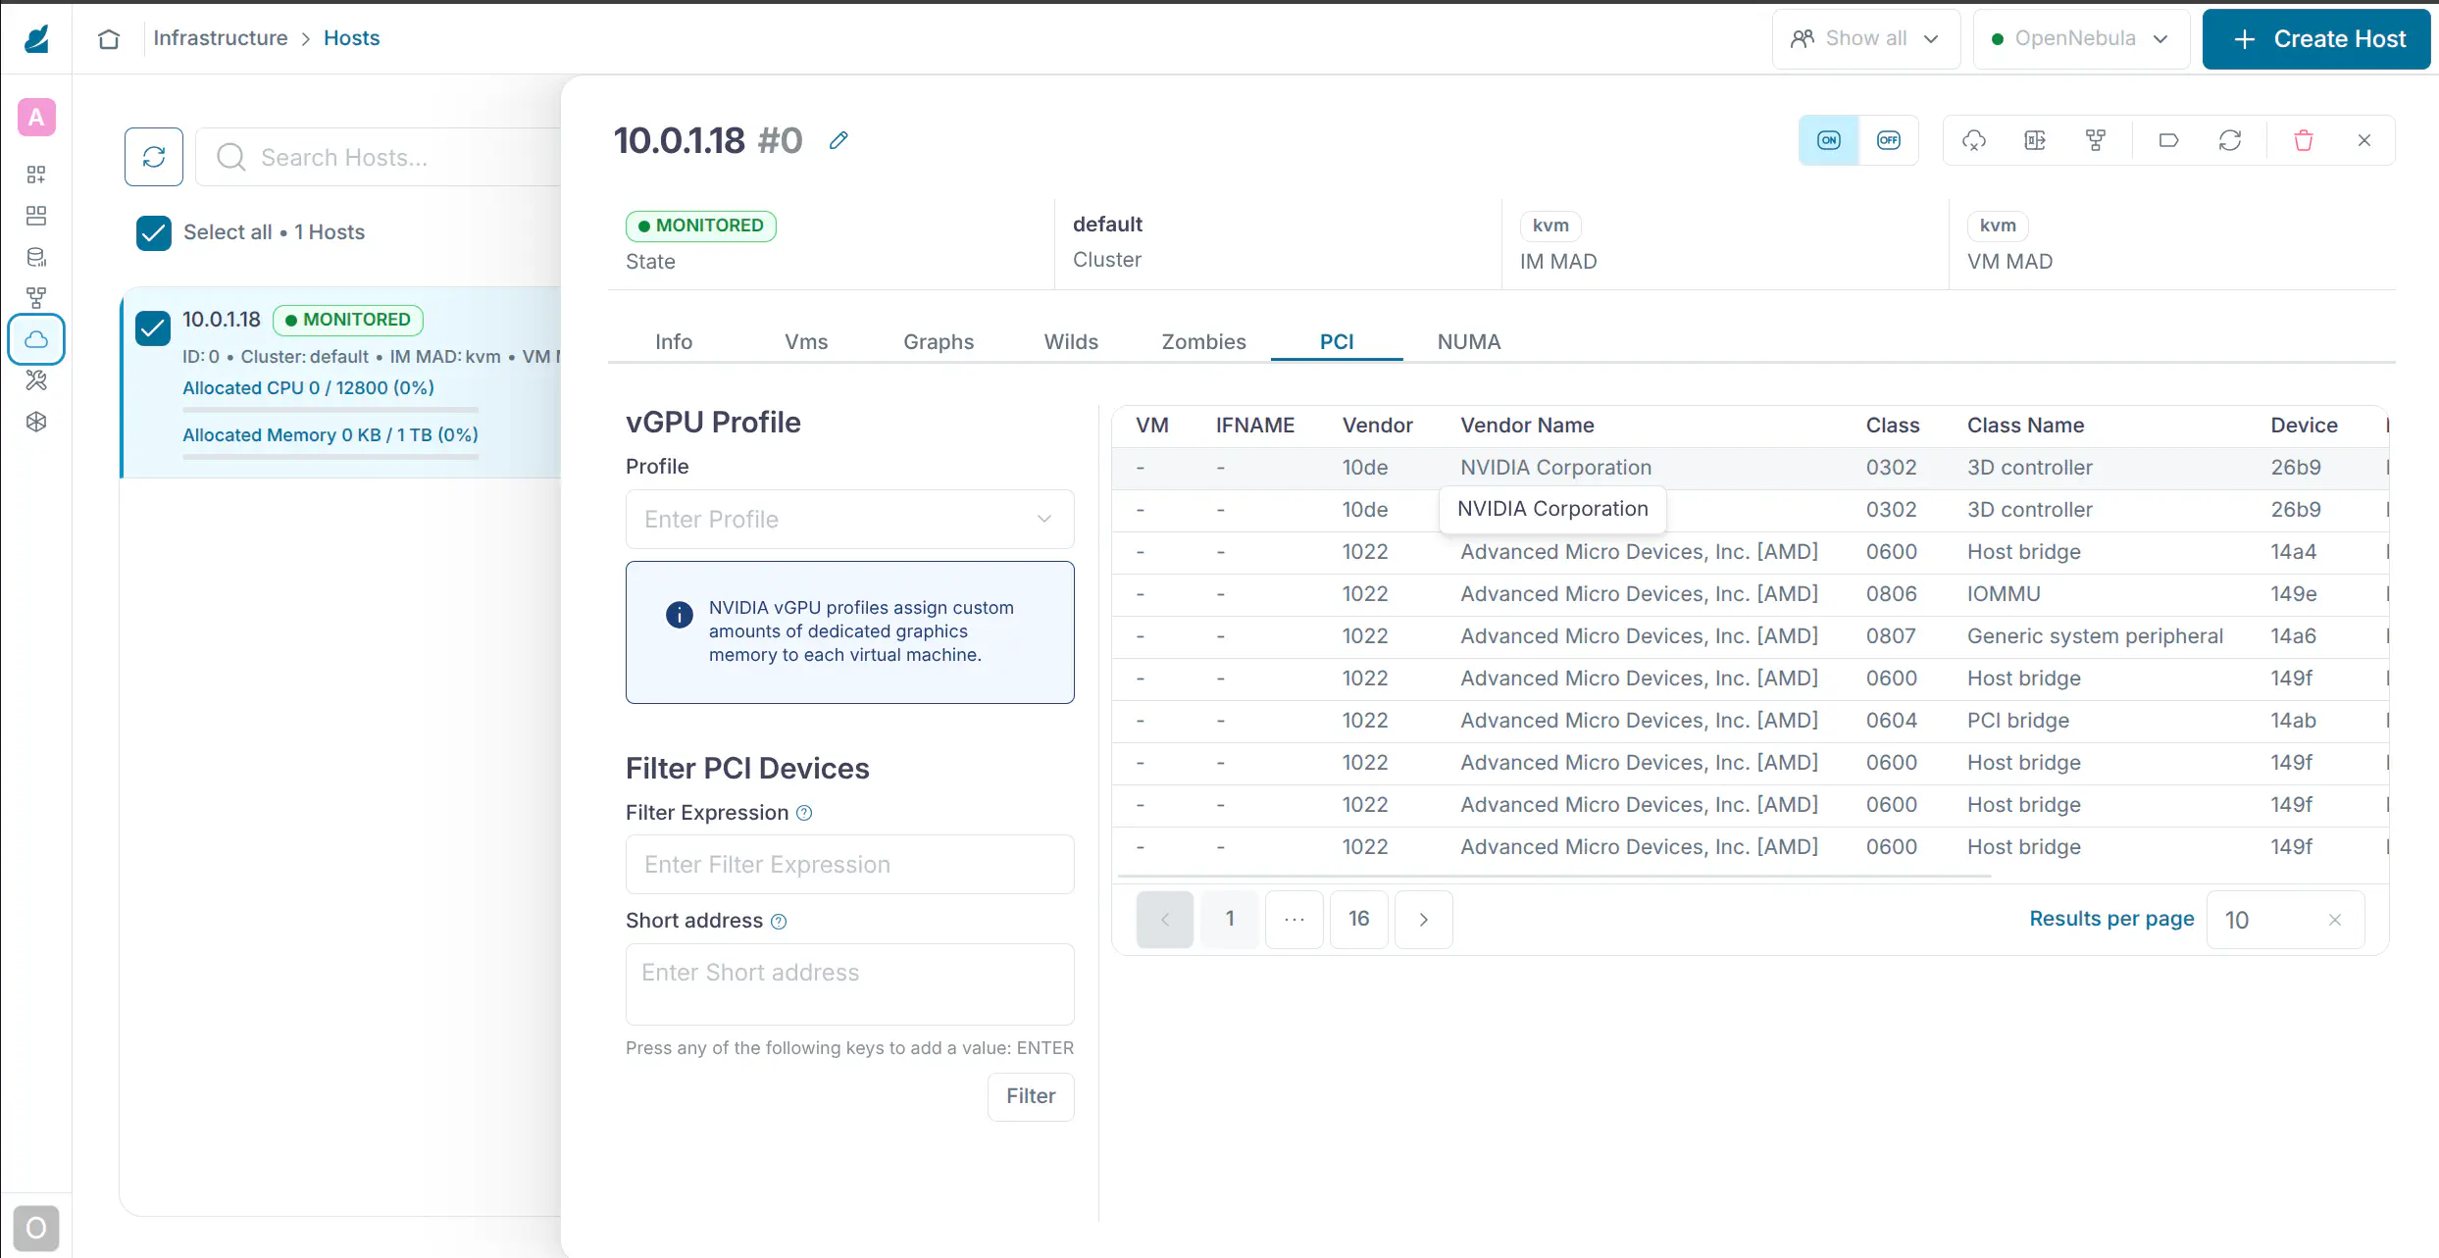Expand the OpenNebula zone dropdown
The width and height of the screenshot is (2439, 1258).
(2081, 39)
